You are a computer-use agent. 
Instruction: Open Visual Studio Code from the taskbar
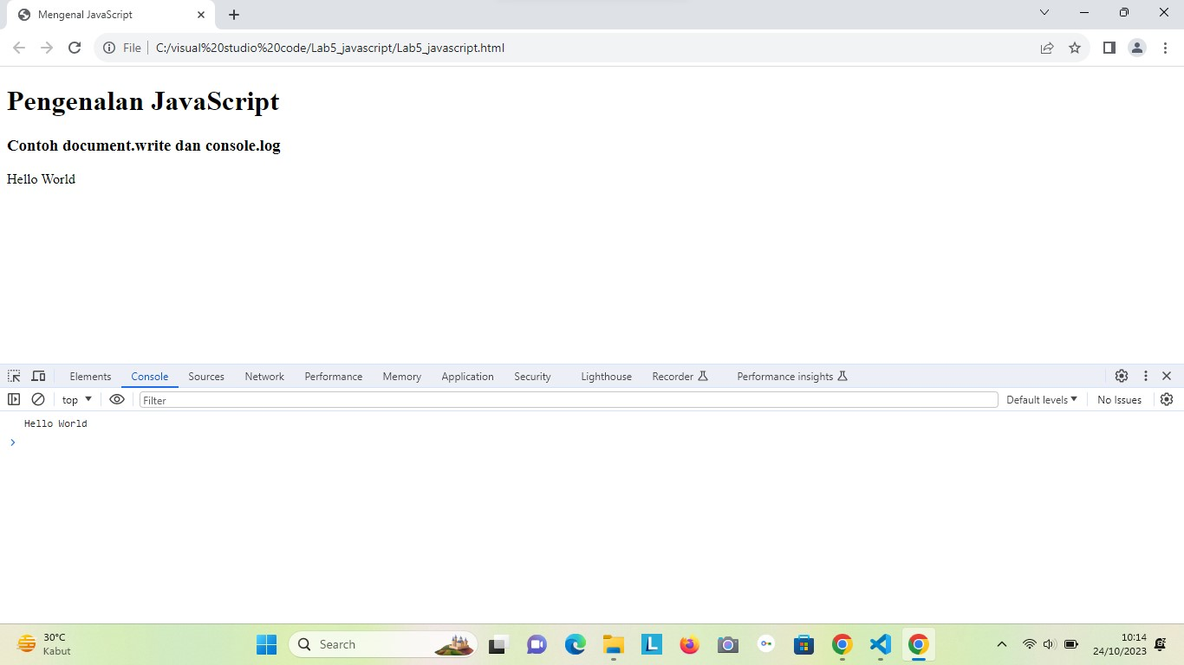[880, 644]
